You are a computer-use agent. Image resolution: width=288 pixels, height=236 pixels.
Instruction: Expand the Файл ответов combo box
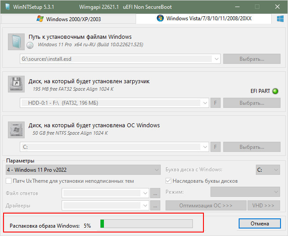[x=105, y=193]
